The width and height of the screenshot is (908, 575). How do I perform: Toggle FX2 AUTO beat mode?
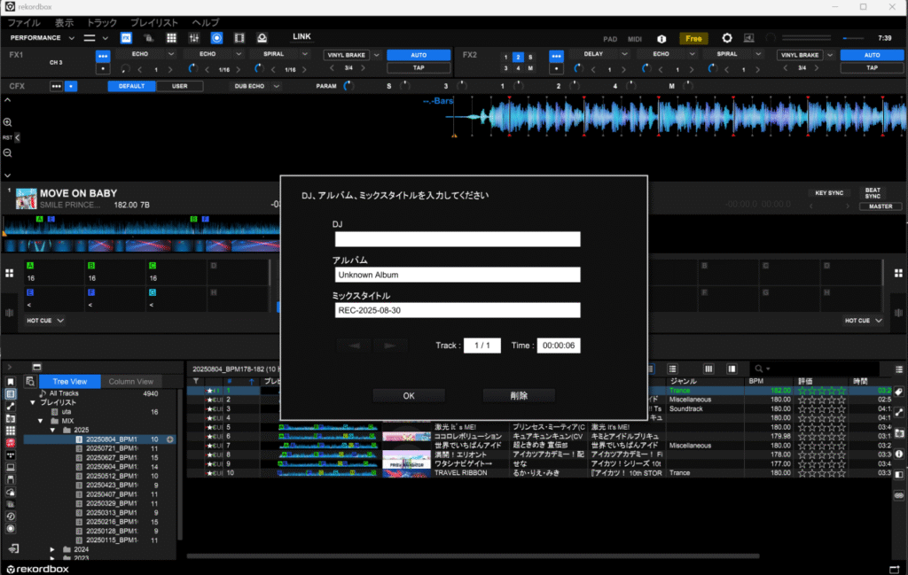pos(872,55)
